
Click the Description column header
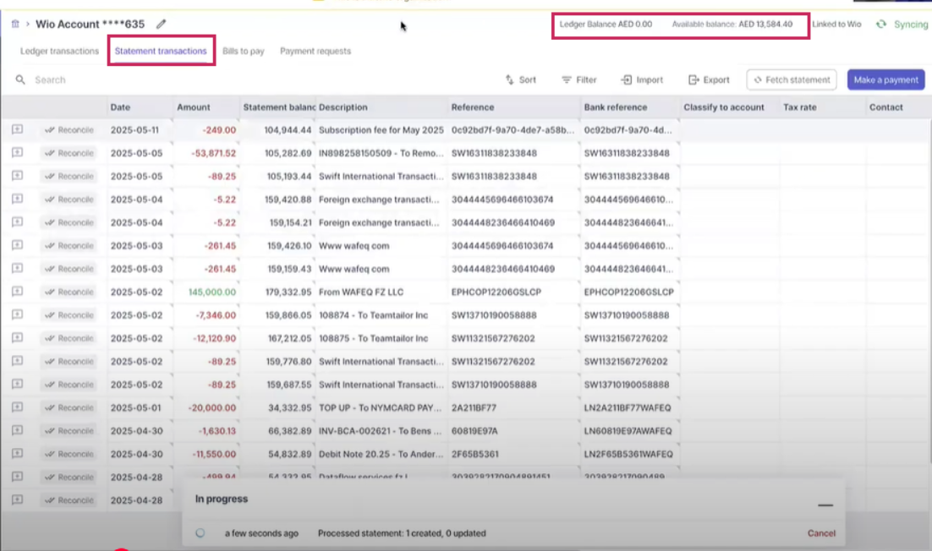343,106
